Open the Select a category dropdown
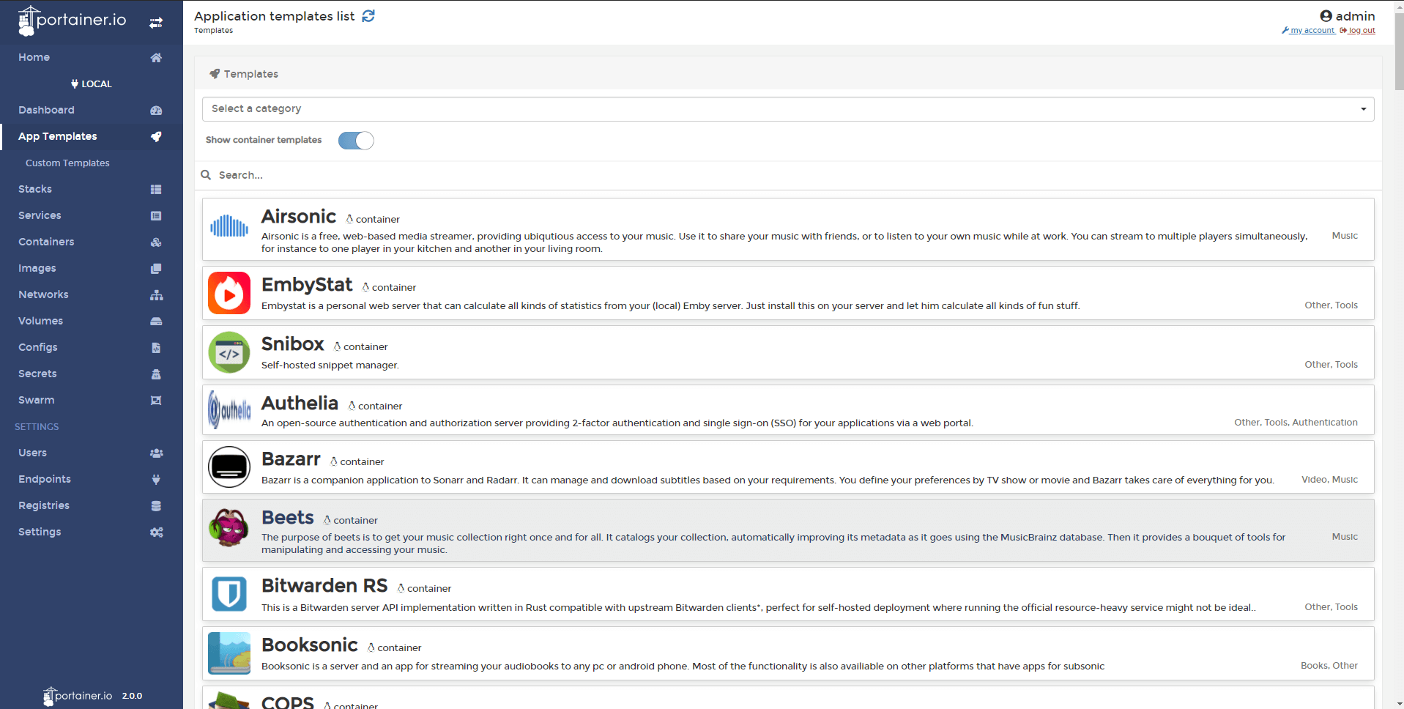The height and width of the screenshot is (709, 1404). click(788, 109)
